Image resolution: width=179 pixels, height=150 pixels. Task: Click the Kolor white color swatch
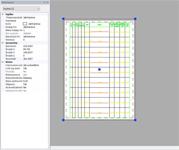(25, 24)
